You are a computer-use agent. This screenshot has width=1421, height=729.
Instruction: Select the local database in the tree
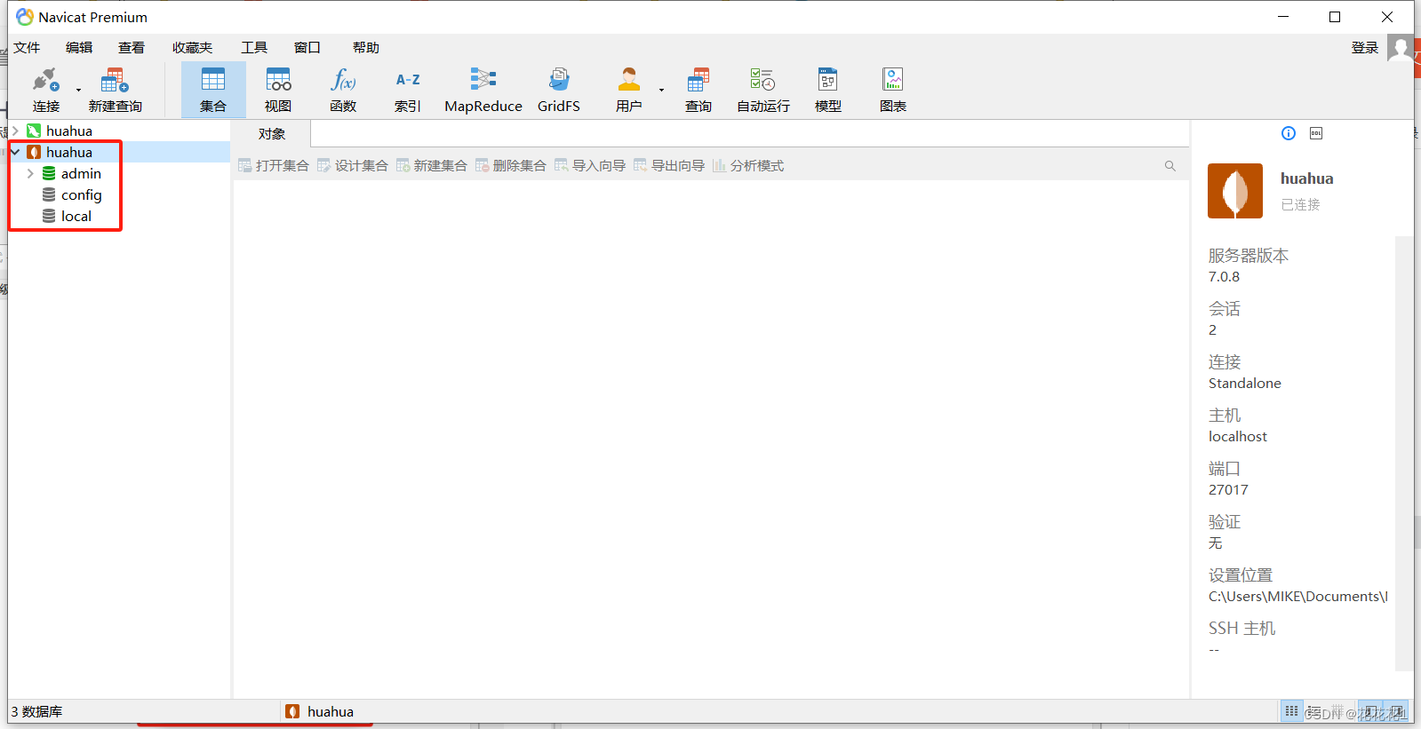pos(76,216)
